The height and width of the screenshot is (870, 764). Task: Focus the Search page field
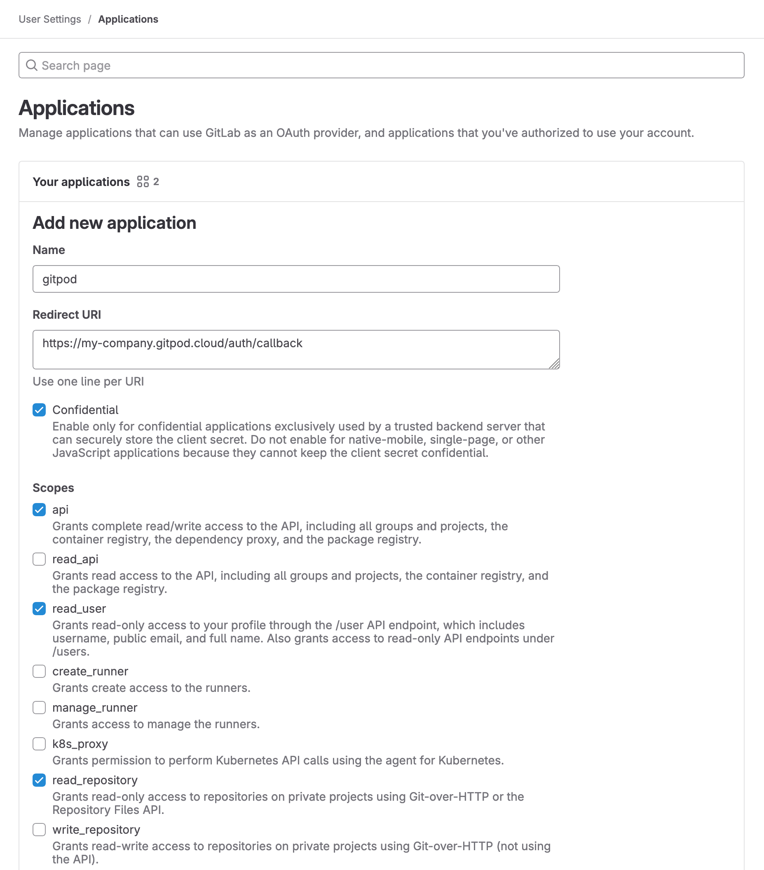point(381,65)
